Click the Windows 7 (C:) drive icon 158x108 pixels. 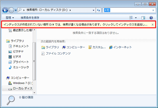(10, 83)
